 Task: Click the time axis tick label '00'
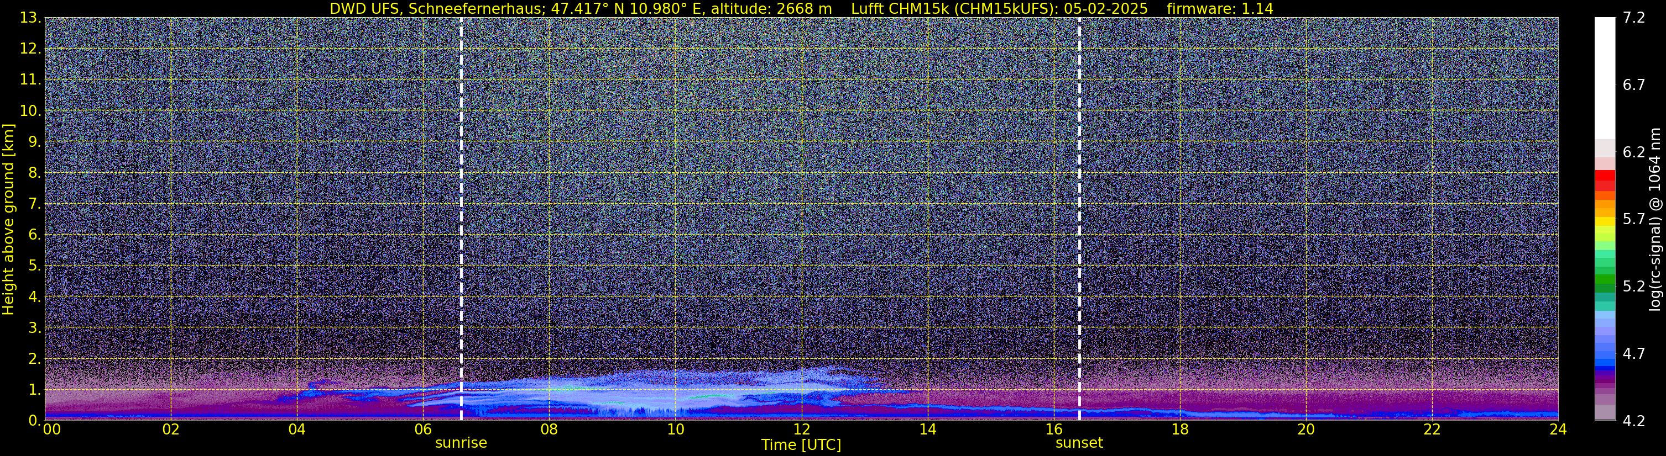pyautogui.click(x=51, y=429)
